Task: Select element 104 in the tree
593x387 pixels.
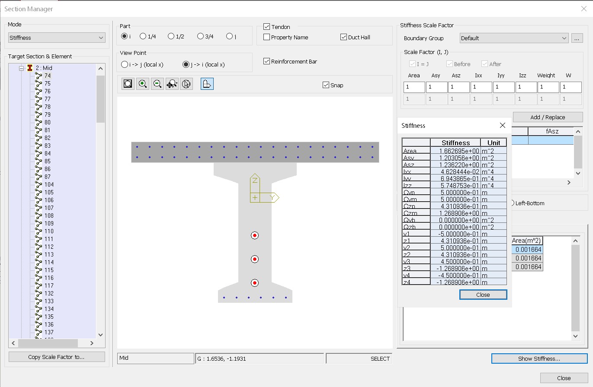Action: pos(49,184)
